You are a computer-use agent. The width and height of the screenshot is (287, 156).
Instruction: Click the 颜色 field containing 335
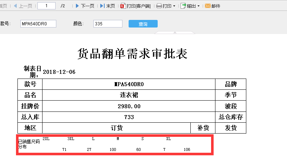click(x=108, y=24)
